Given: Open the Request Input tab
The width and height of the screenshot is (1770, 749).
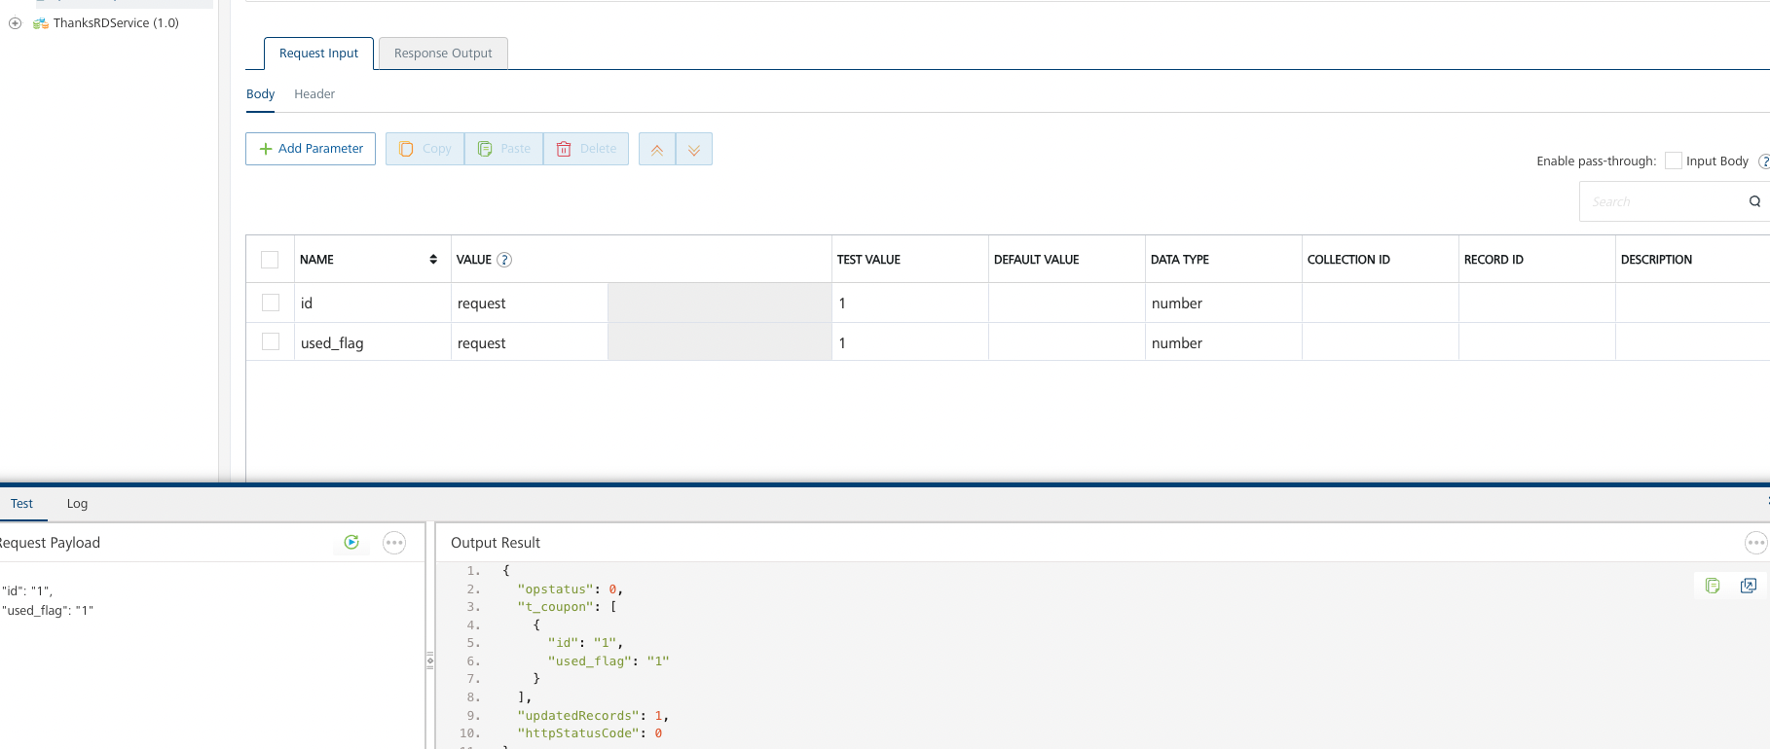Looking at the screenshot, I should [x=318, y=53].
